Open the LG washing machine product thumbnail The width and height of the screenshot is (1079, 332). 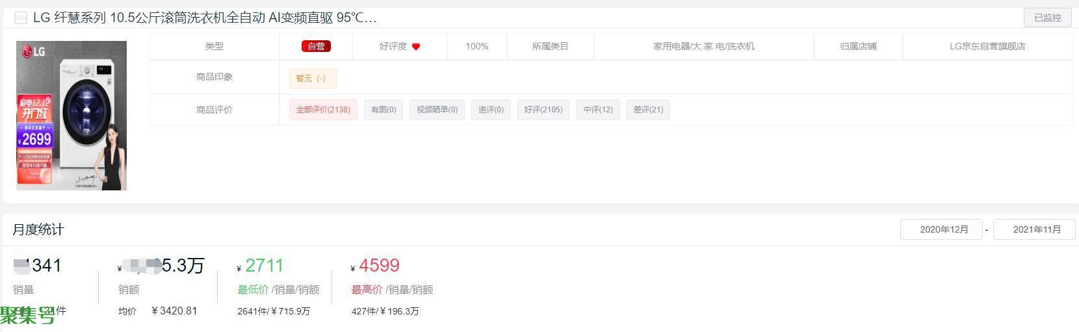coord(71,116)
